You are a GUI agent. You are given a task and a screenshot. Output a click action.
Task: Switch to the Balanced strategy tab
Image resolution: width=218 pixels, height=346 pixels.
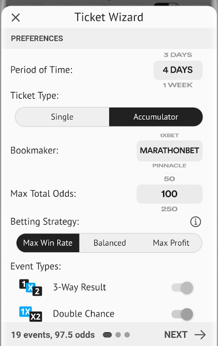(110, 243)
